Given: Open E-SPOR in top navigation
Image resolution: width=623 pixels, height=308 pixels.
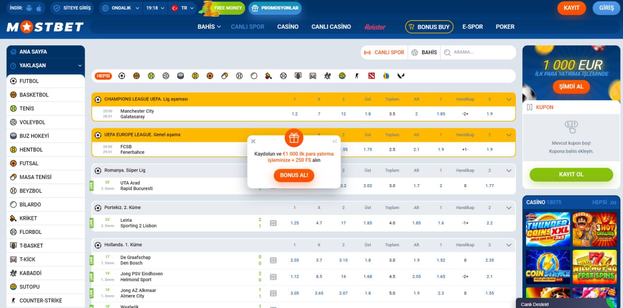Looking at the screenshot, I should tap(473, 27).
